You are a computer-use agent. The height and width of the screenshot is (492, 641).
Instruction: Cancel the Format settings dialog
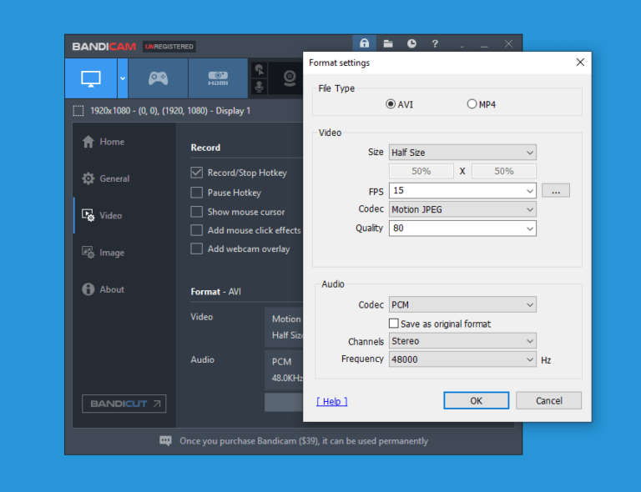point(548,400)
